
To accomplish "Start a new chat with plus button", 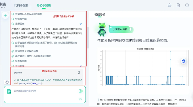I will pyautogui.click(x=5, y=15).
